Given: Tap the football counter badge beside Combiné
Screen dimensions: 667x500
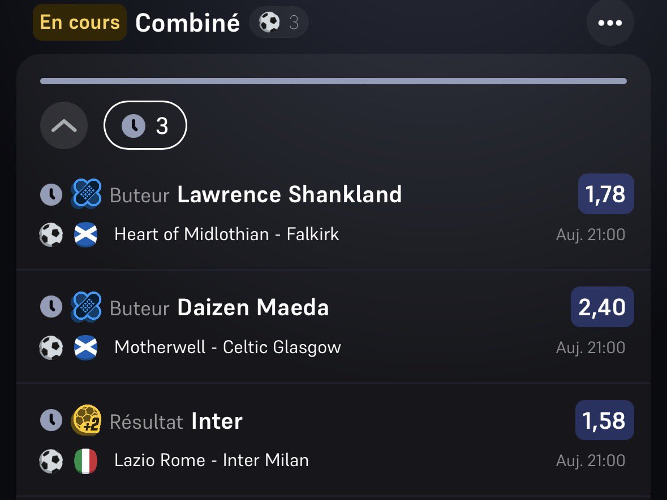Looking at the screenshot, I should click(x=279, y=22).
